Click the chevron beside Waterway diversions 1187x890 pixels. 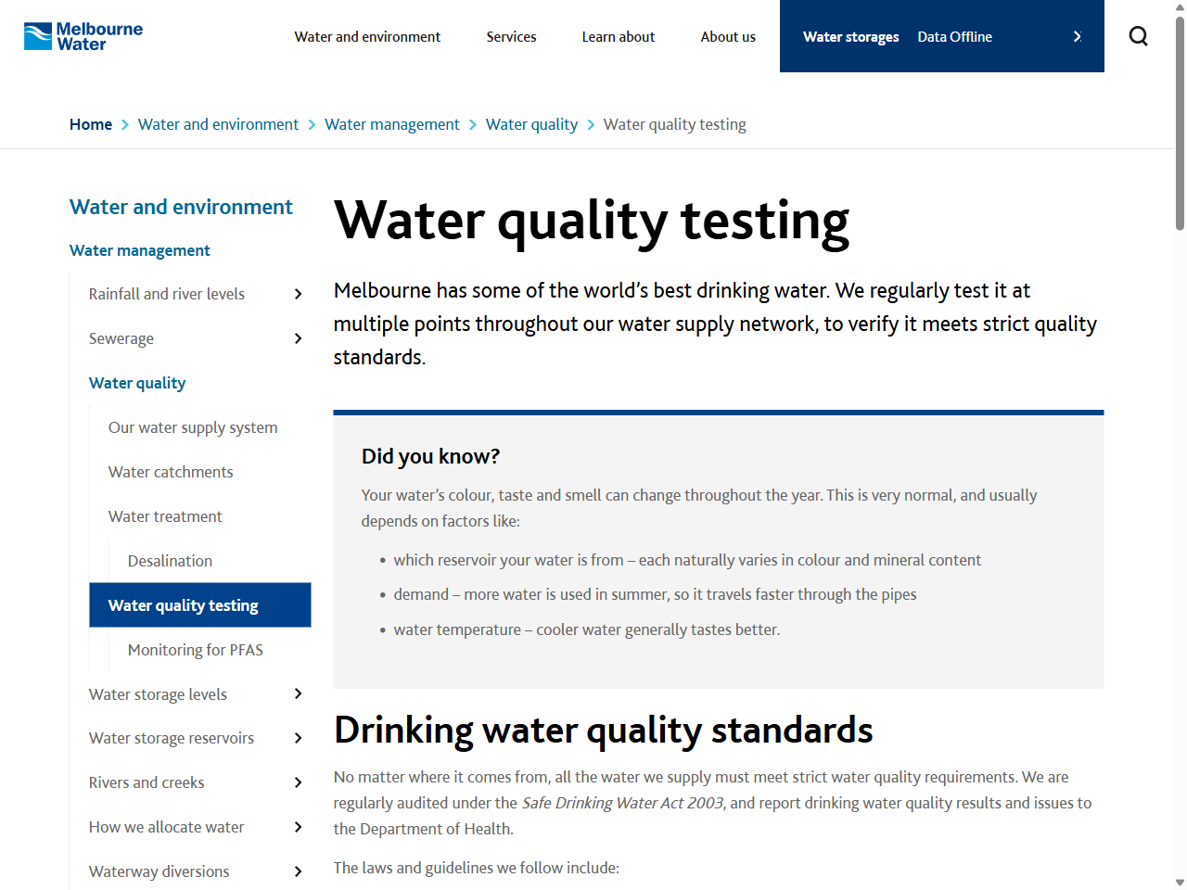(x=298, y=871)
